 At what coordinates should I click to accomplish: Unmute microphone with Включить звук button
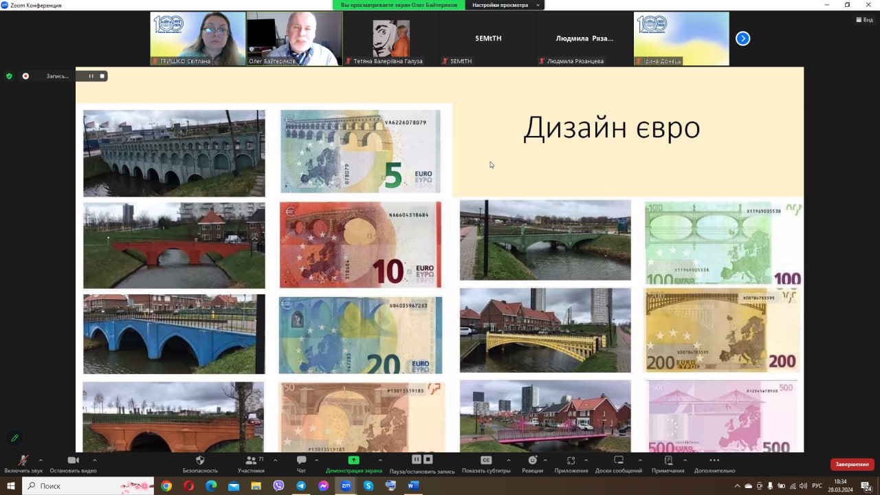(x=23, y=461)
